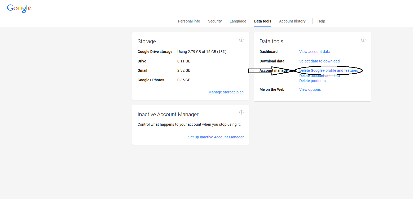Click the 'Control what happens to your account' text
The width and height of the screenshot is (413, 199).
tap(189, 124)
